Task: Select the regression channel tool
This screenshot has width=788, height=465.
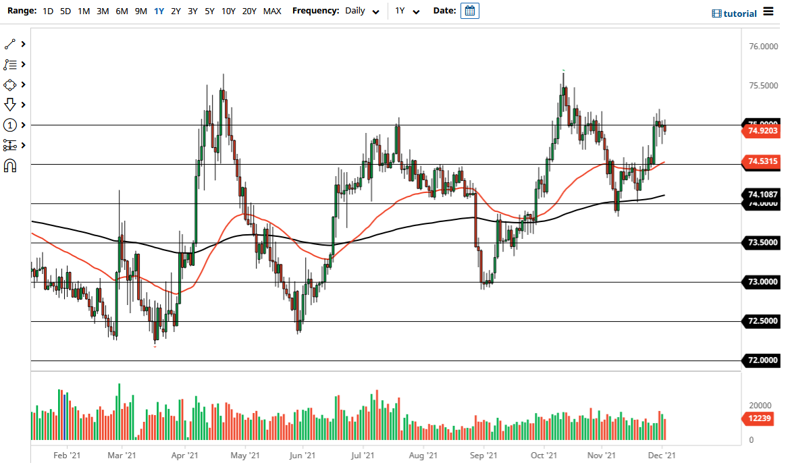Action: pos(9,145)
